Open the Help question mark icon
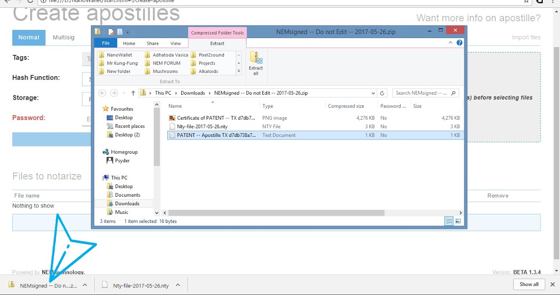This screenshot has width=560, height=295. coord(459,43)
